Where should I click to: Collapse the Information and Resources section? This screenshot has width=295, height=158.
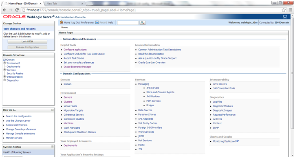tap(61, 39)
